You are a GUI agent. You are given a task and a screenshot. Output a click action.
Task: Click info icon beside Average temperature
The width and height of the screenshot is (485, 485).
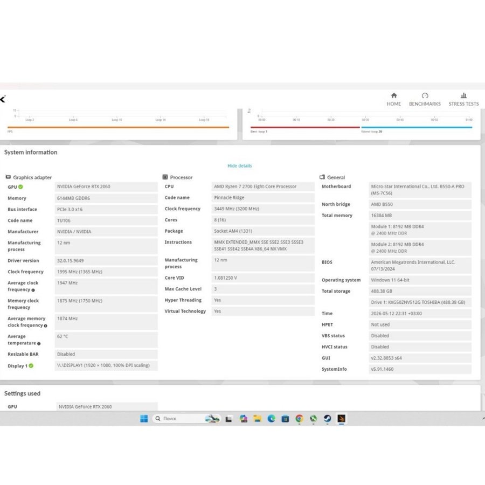pos(39,343)
